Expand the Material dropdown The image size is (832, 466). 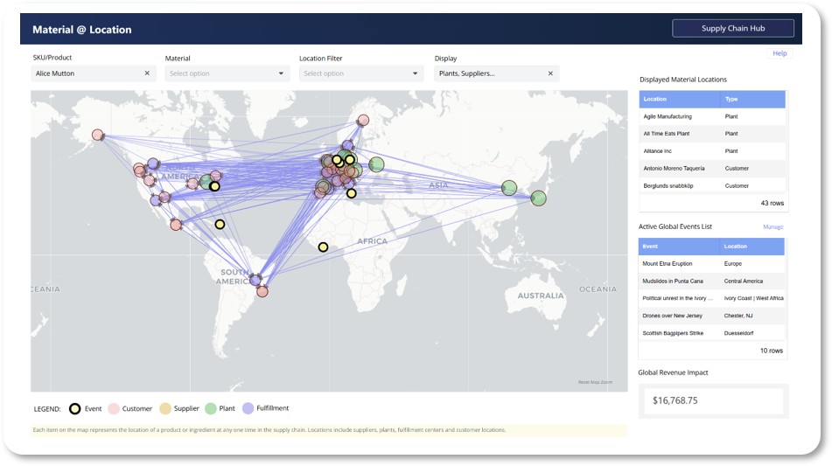(x=227, y=73)
